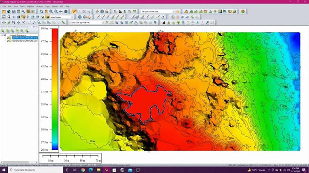
Task: Open the Search menu
Action: click(55, 6)
